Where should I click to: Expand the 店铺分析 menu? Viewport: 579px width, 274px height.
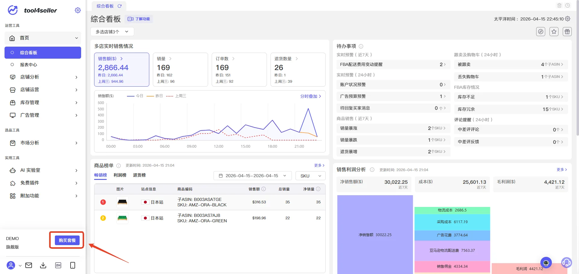pyautogui.click(x=43, y=77)
